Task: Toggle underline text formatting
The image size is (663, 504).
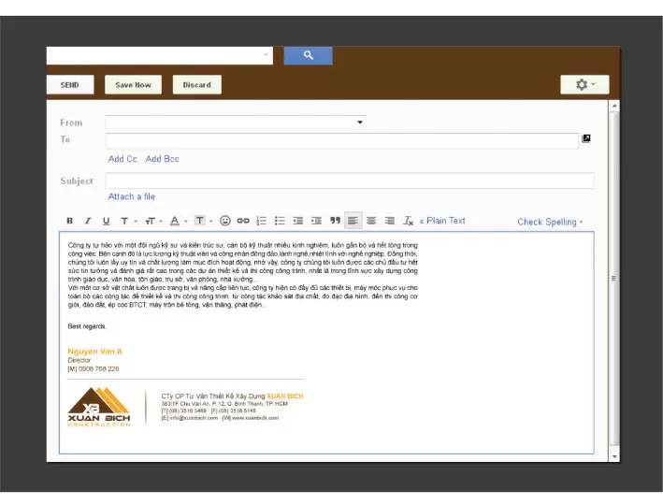Action: click(x=106, y=222)
